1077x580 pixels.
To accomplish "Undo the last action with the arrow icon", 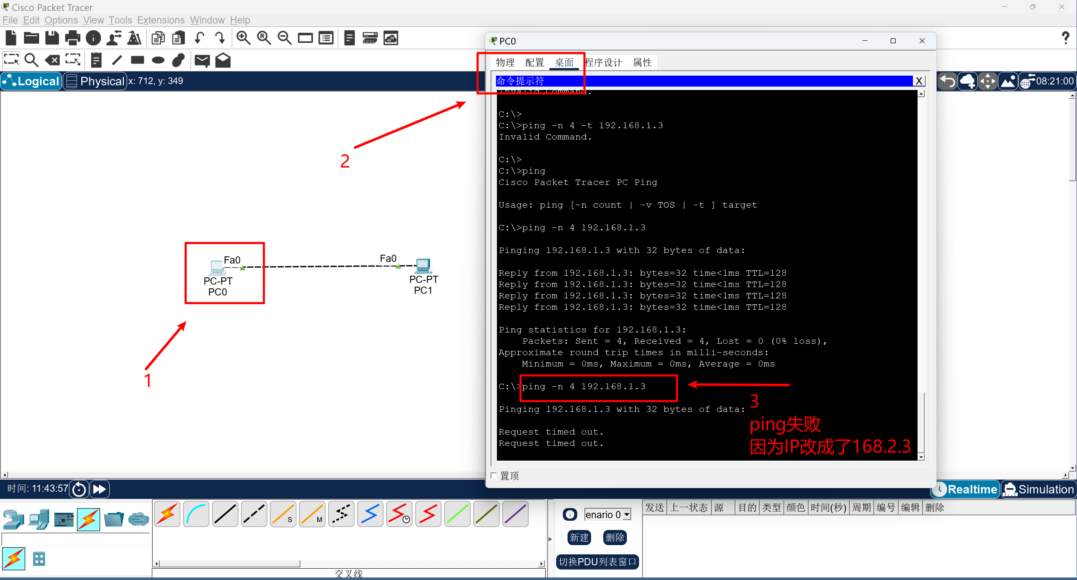I will coord(200,38).
